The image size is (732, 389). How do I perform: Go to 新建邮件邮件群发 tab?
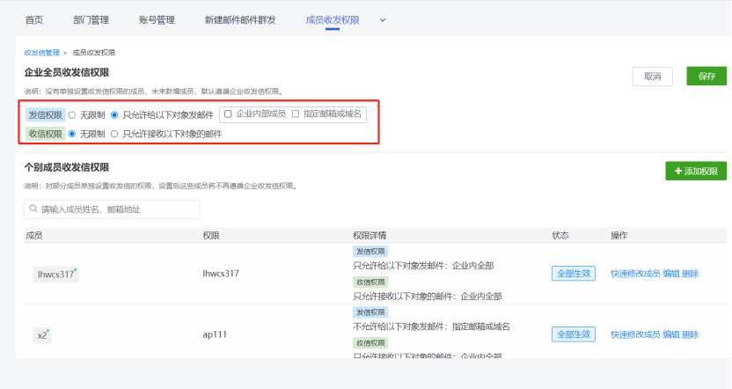coord(240,20)
